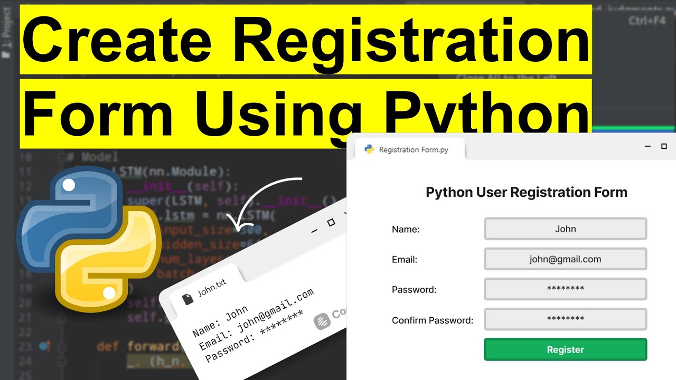
Task: Click the '# Model' comment in the editor
Action: (x=93, y=157)
